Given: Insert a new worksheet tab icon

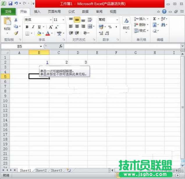Looking at the screenshot, I should point(69,170).
